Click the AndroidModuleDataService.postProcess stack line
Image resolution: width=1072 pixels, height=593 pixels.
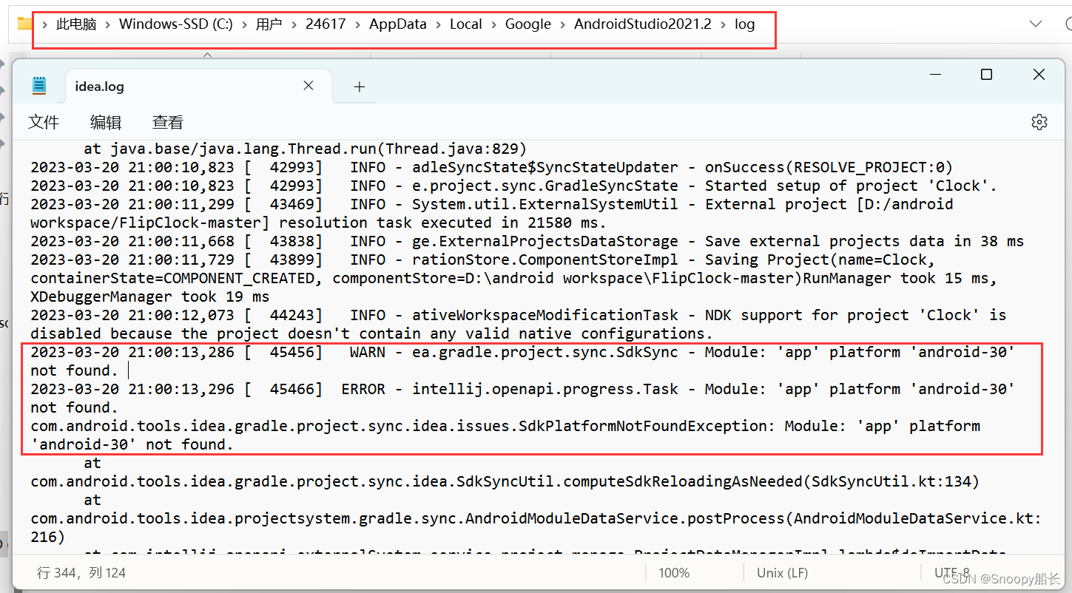point(536,527)
